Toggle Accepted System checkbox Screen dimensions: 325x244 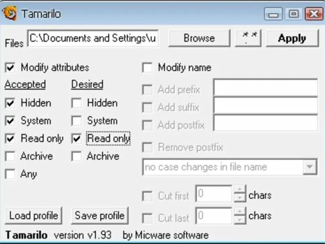click(x=10, y=121)
